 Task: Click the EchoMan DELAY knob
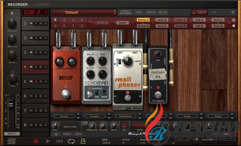90,61
